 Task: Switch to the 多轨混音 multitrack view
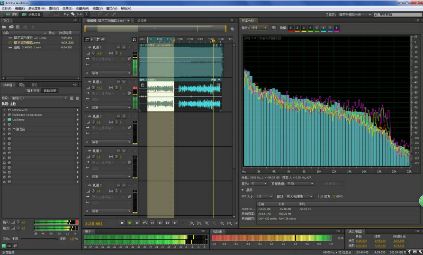32,14
